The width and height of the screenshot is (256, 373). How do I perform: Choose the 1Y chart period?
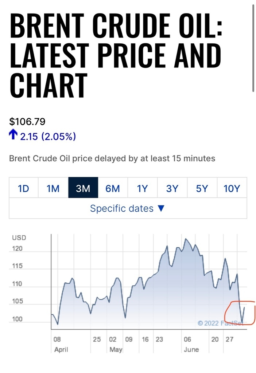point(143,188)
